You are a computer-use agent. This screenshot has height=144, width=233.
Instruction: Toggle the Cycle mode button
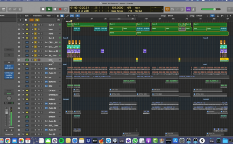pyautogui.click(x=66, y=9)
